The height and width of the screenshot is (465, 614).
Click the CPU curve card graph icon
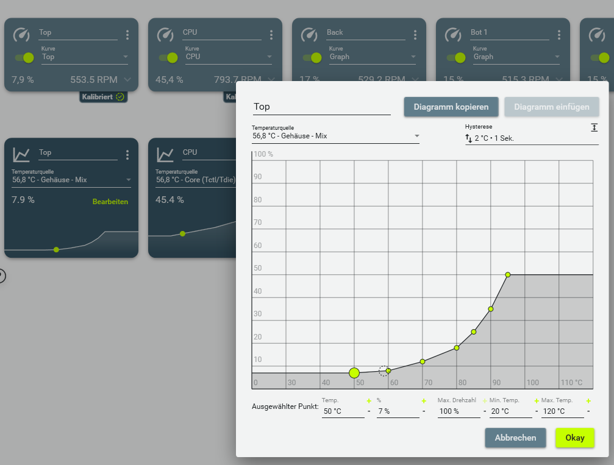tap(165, 155)
